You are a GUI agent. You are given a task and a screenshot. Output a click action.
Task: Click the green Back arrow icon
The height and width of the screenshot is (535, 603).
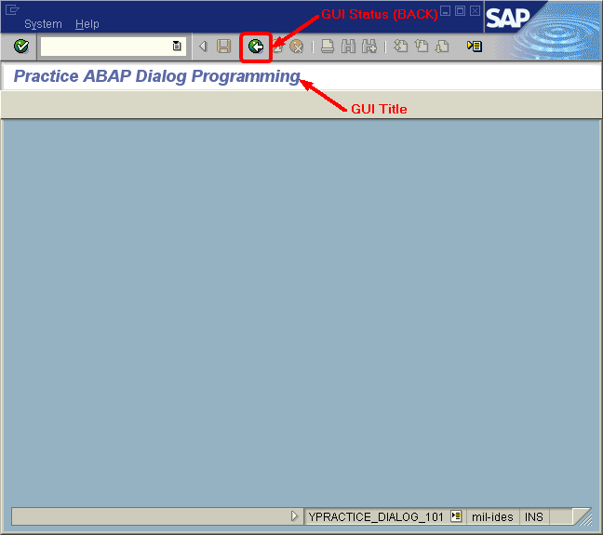(256, 47)
